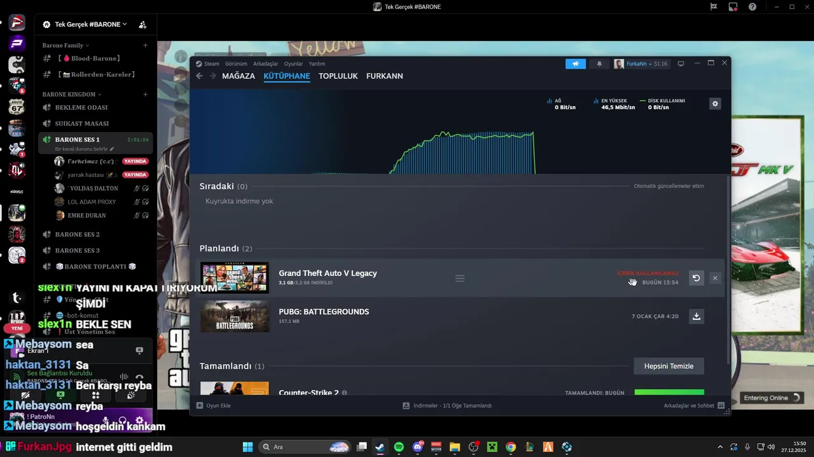The width and height of the screenshot is (814, 457).
Task: Open the MARKUS server in Discord sidebar
Action: [x=17, y=191]
